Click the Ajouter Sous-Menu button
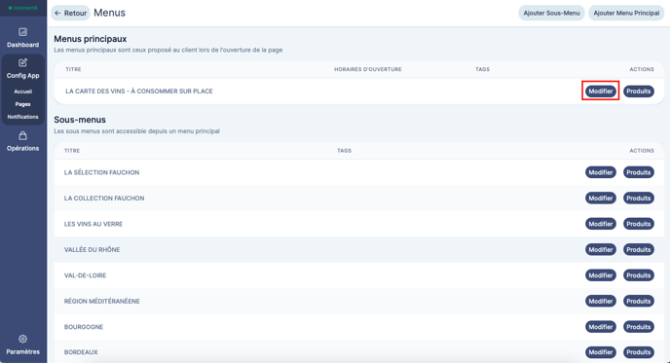 pos(551,14)
